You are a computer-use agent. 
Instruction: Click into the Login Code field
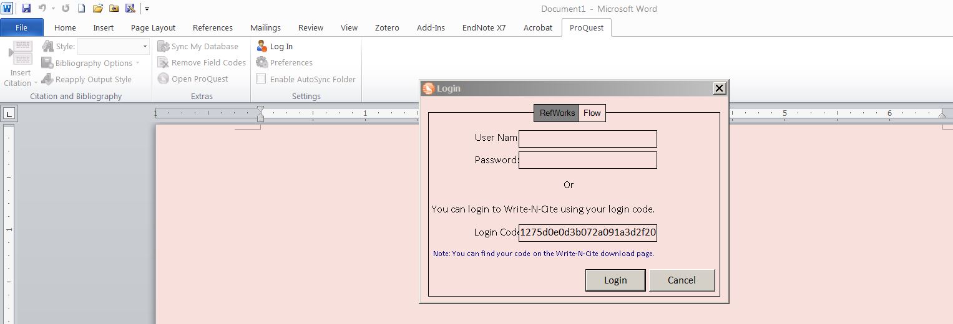(588, 233)
